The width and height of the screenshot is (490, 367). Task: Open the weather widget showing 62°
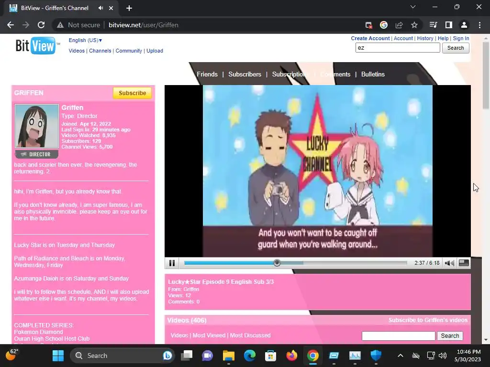click(12, 355)
